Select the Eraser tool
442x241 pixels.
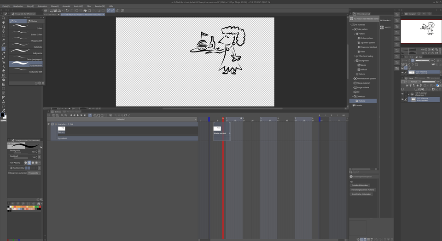[x=3, y=71]
